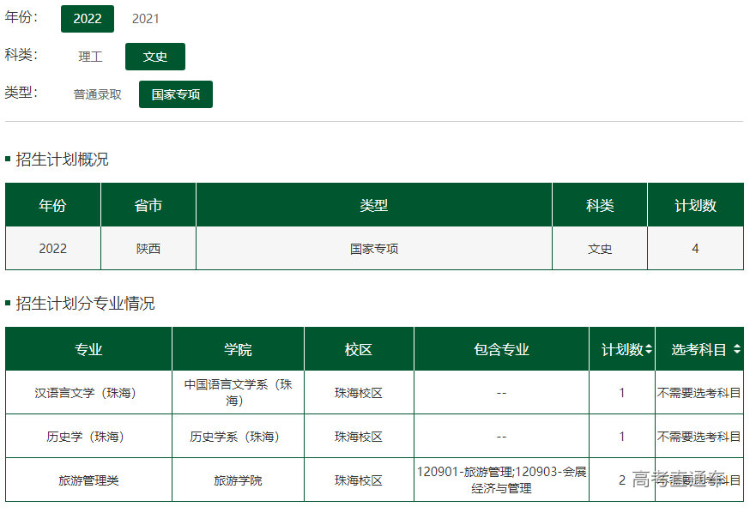This screenshot has height=513, width=750.
Task: Select the 国家专项 admission type button
Action: 176,94
